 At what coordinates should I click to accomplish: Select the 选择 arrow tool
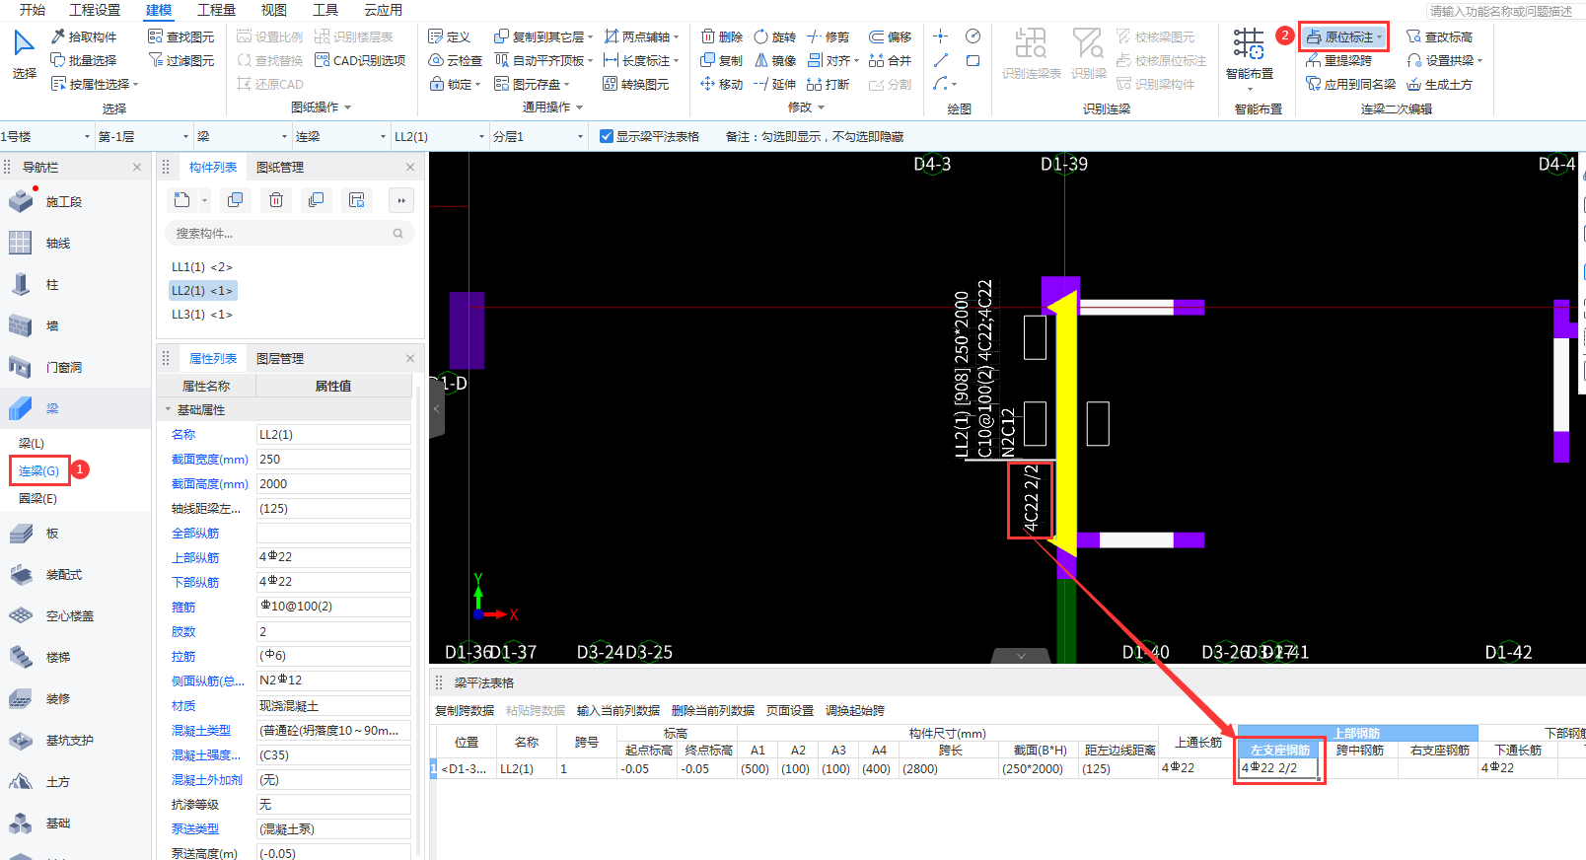pyautogui.click(x=24, y=54)
